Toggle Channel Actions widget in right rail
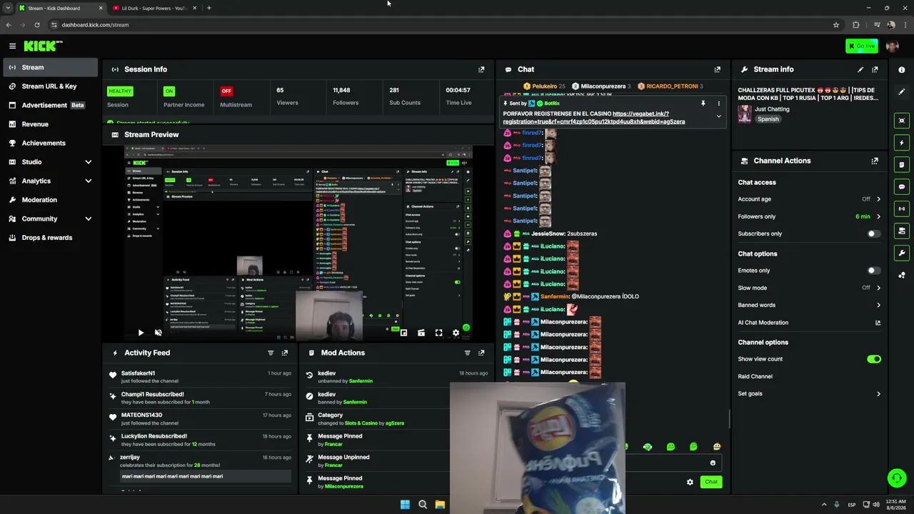This screenshot has height=514, width=914. pos(902,231)
